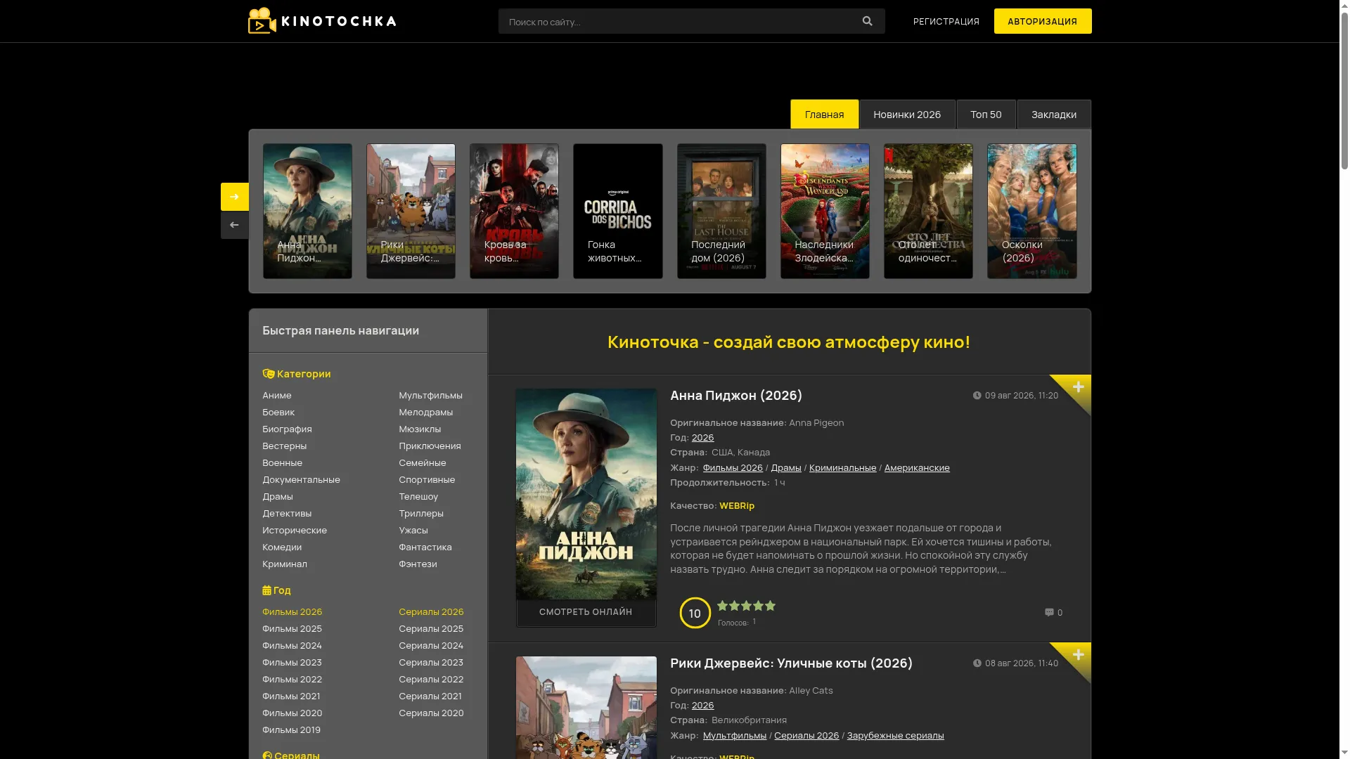The width and height of the screenshot is (1350, 759).
Task: Select the Вестерны category
Action: tap(284, 446)
